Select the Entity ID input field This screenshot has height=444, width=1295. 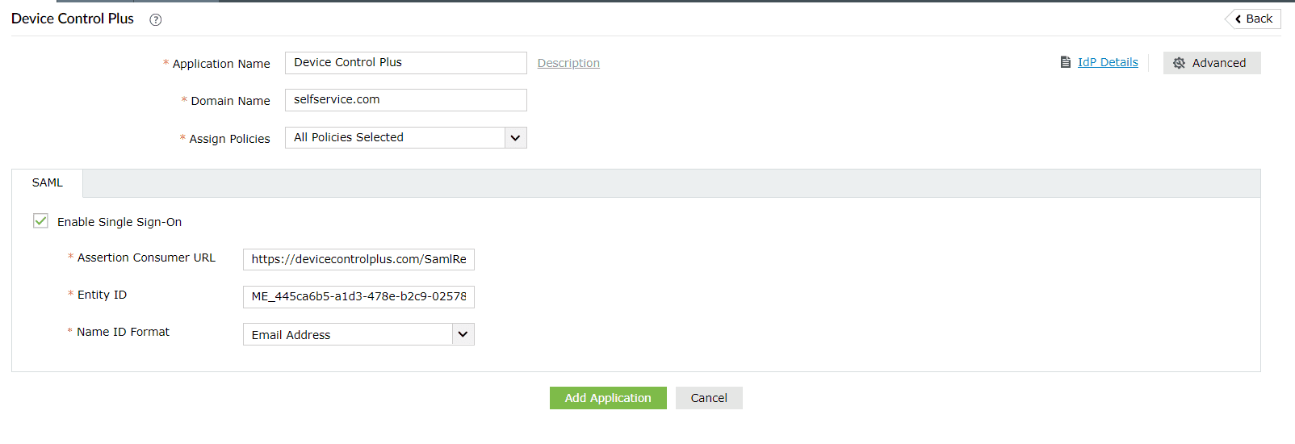(x=358, y=296)
